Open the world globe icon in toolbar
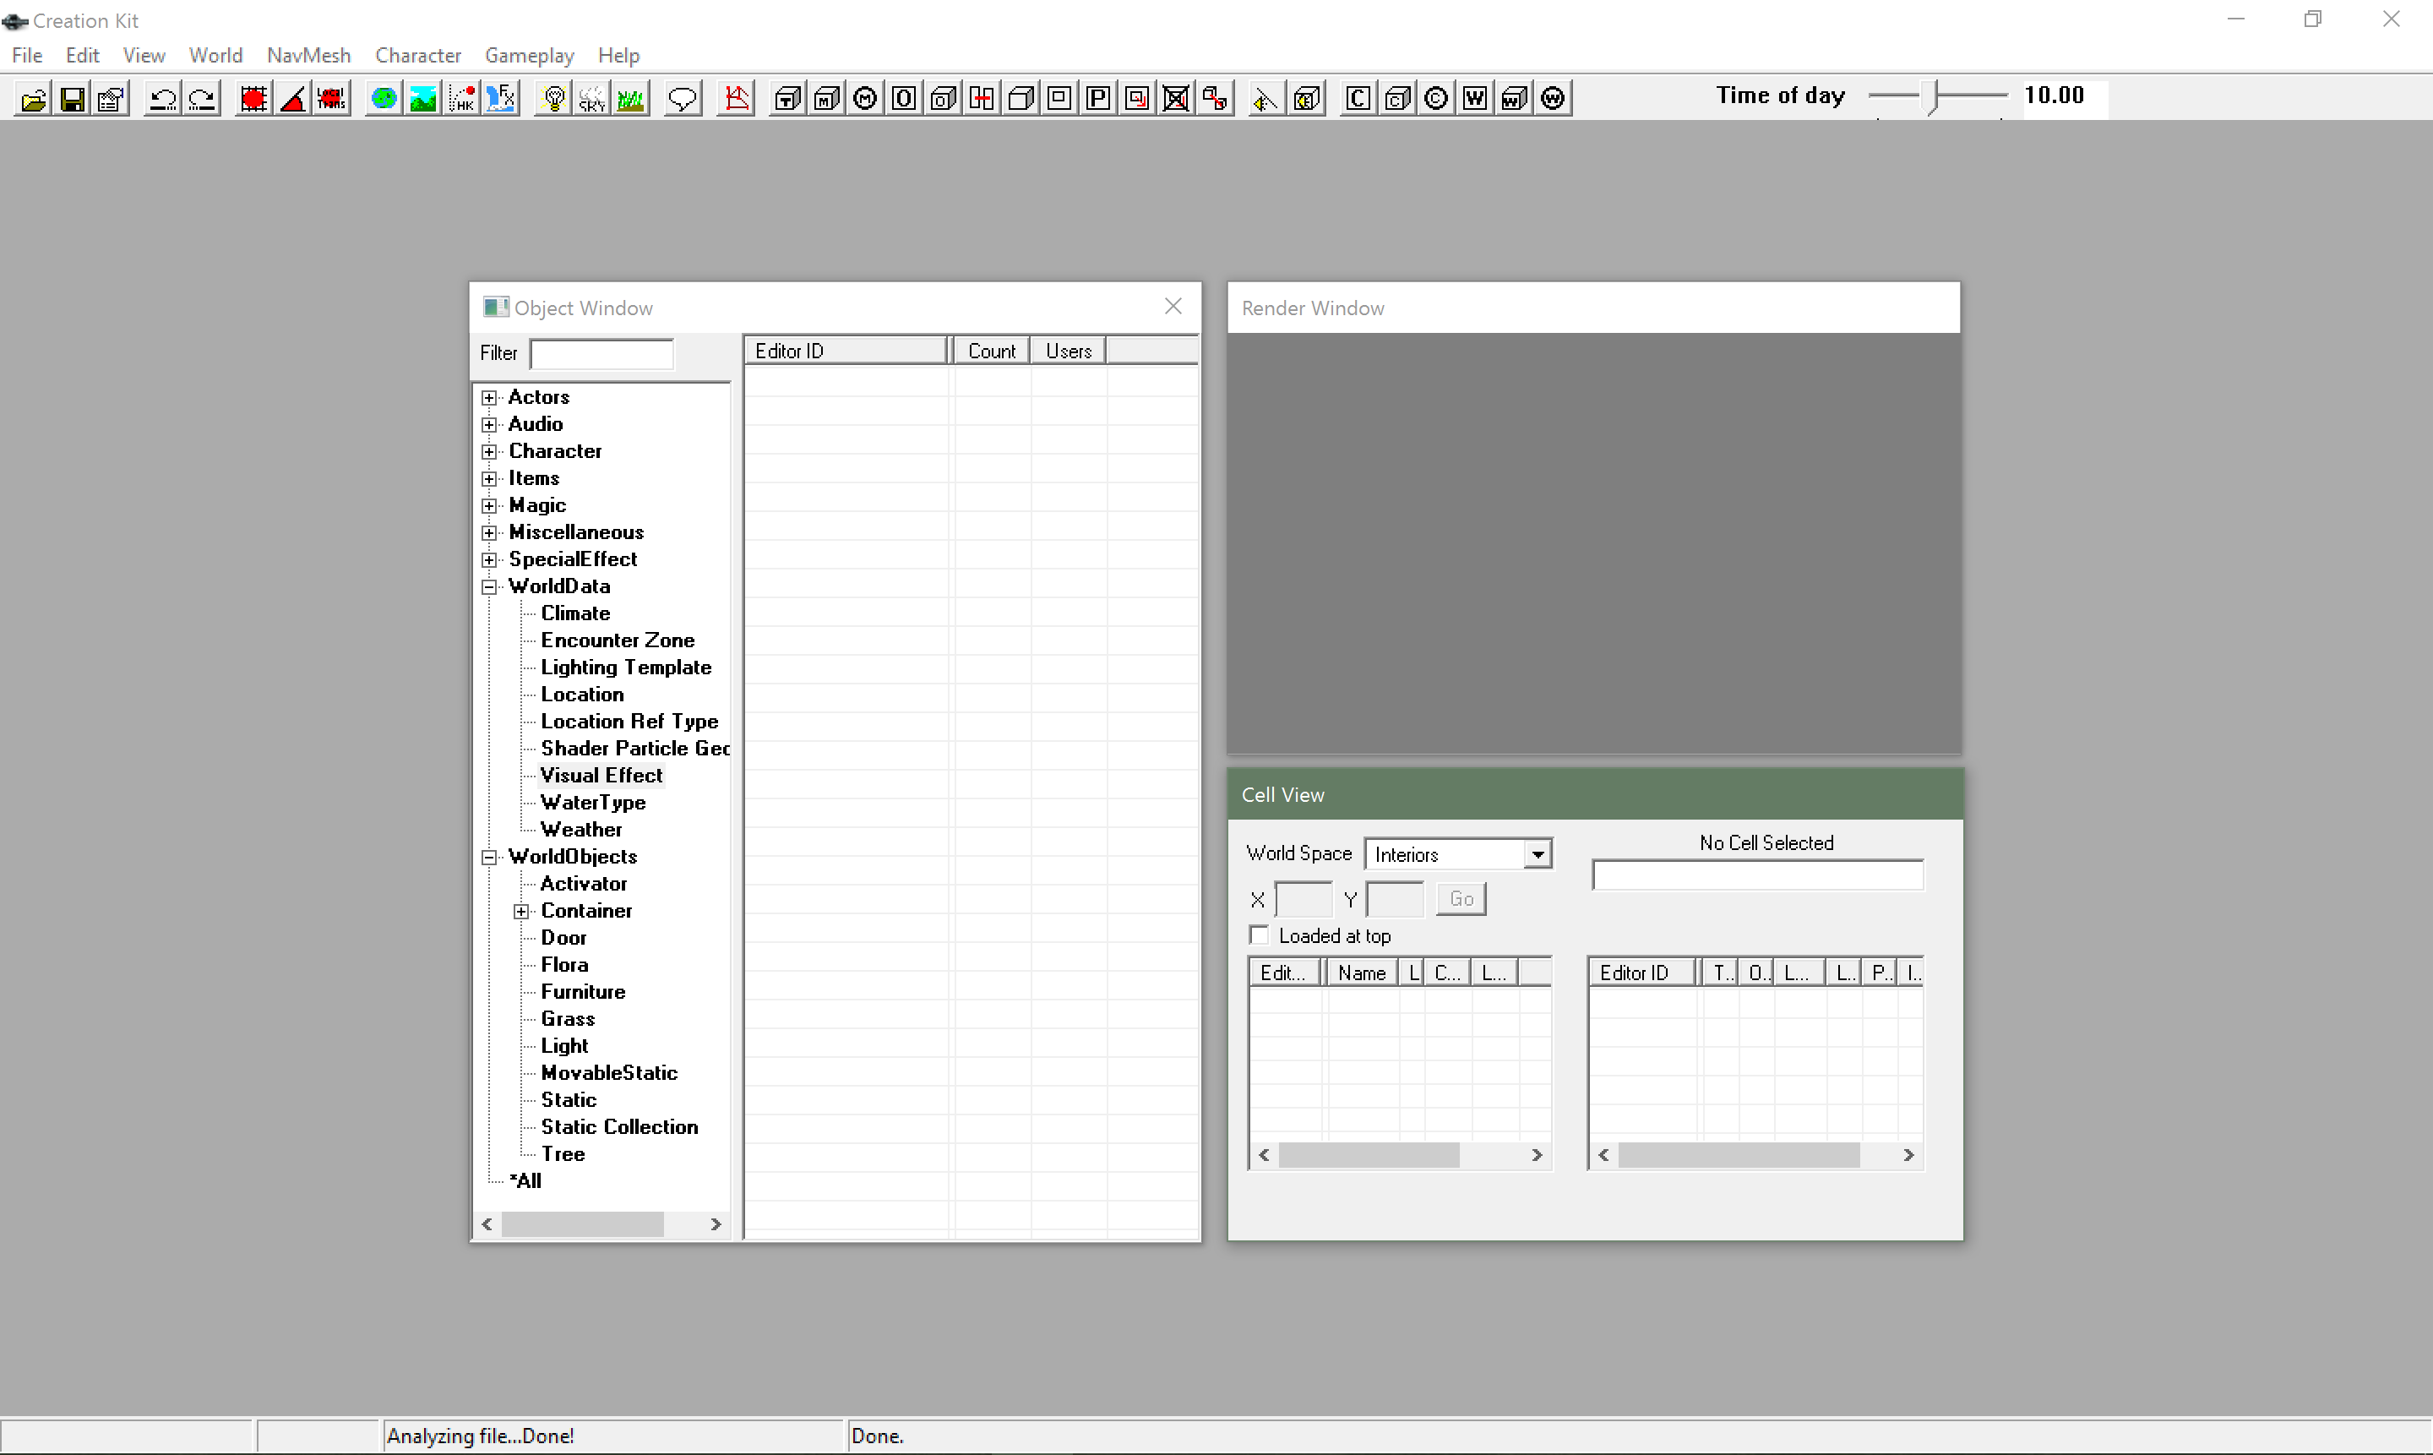 pyautogui.click(x=384, y=98)
